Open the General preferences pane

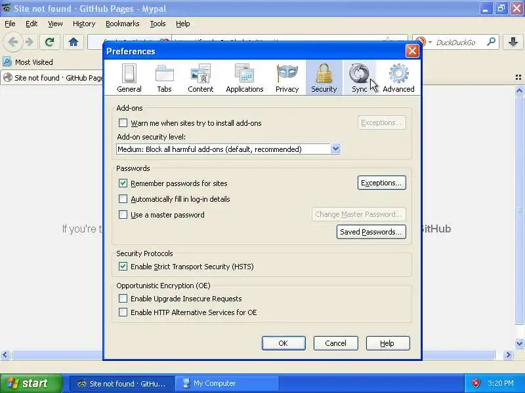[129, 78]
